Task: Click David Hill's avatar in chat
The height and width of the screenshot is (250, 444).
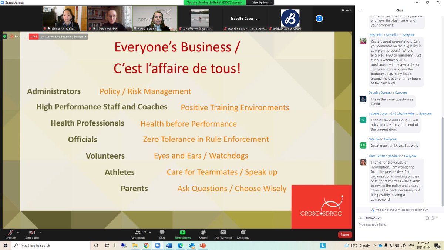Action: pos(363,41)
